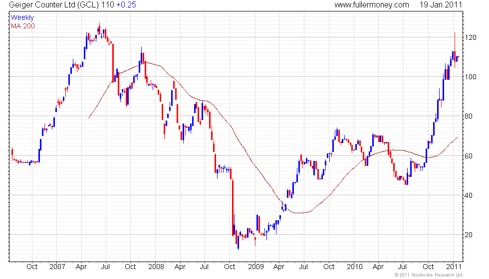The width and height of the screenshot is (489, 279).
Task: Click the y-axis label '100'
Action: 470,77
